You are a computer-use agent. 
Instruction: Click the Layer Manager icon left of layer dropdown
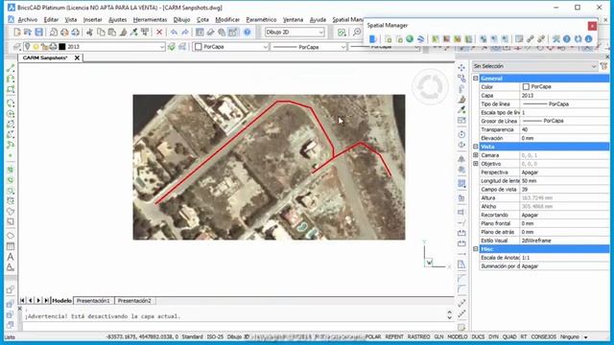(17, 47)
